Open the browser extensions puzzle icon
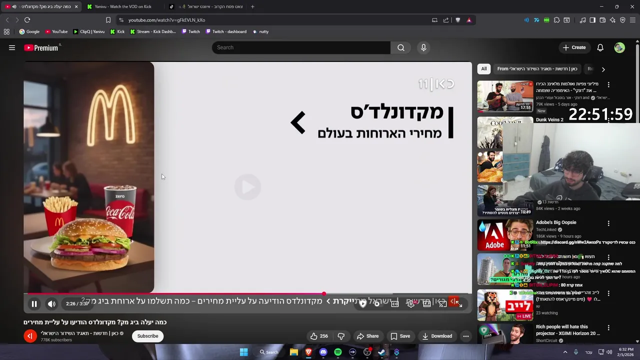The height and width of the screenshot is (360, 640). [x=556, y=20]
